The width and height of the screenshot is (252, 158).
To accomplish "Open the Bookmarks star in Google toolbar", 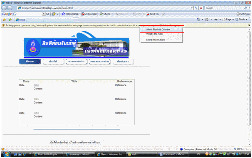I will point(63,14).
